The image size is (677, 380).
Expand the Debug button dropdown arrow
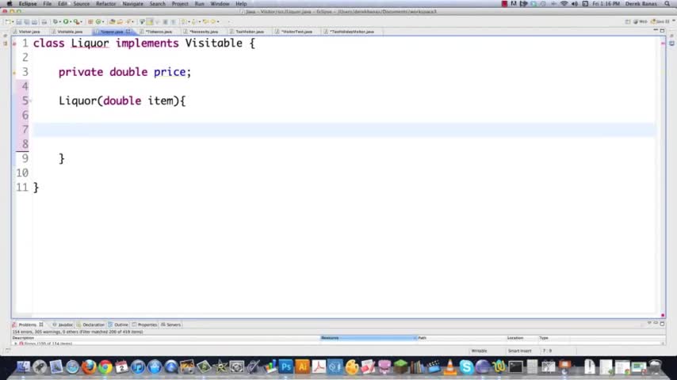[59, 21]
